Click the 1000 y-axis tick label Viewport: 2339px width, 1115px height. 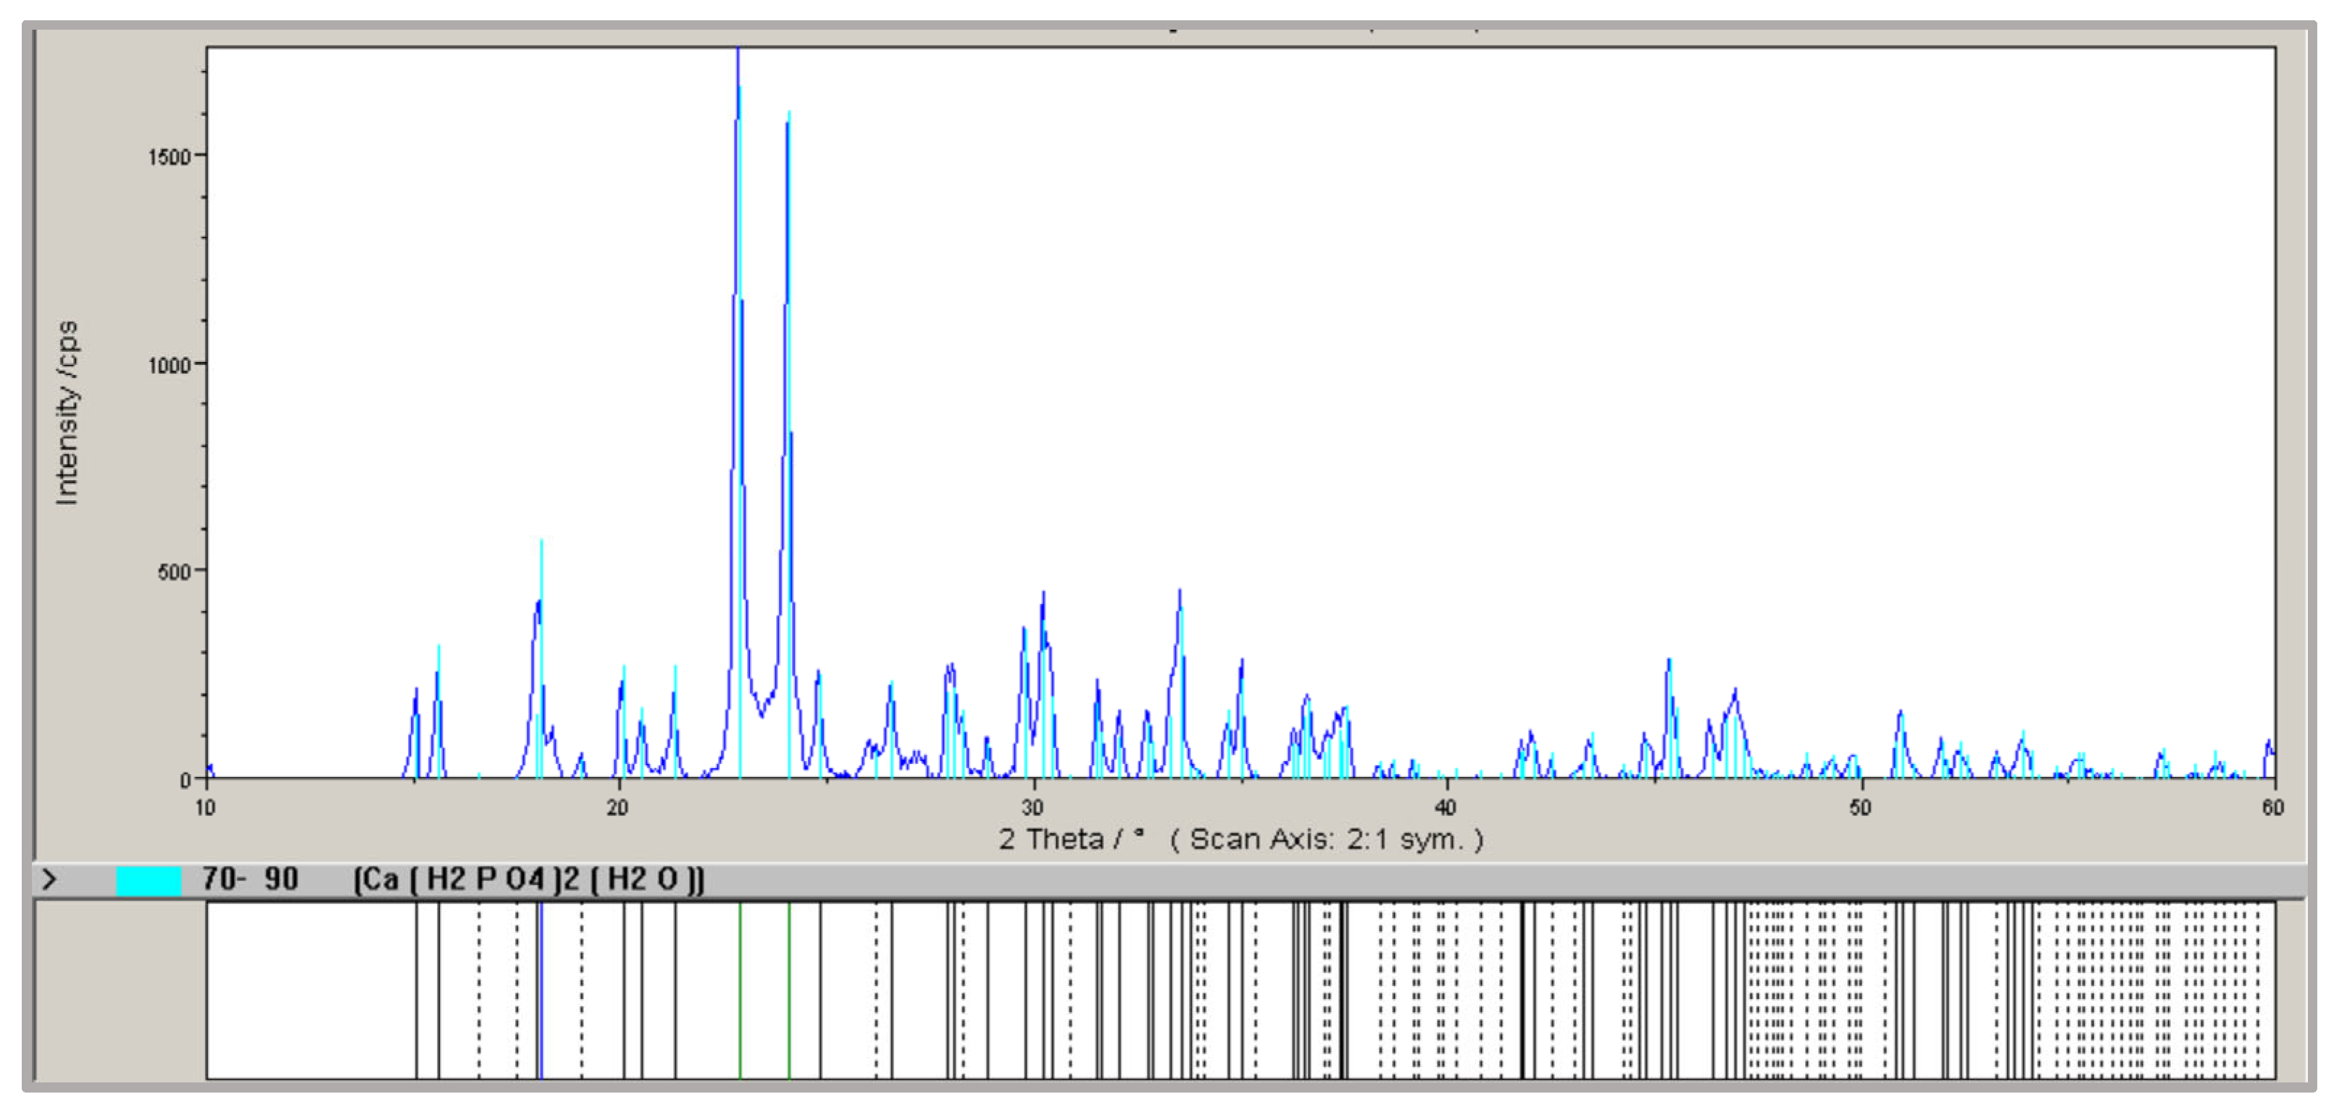pos(169,366)
